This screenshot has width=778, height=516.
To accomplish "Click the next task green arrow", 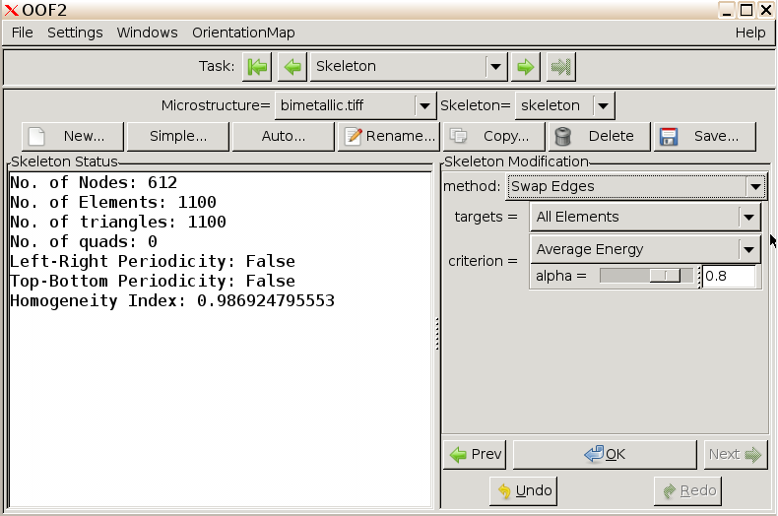I will [x=526, y=67].
